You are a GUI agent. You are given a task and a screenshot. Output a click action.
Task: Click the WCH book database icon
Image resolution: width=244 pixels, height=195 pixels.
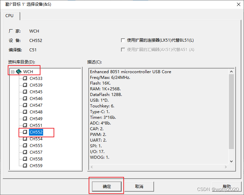click(x=19, y=71)
